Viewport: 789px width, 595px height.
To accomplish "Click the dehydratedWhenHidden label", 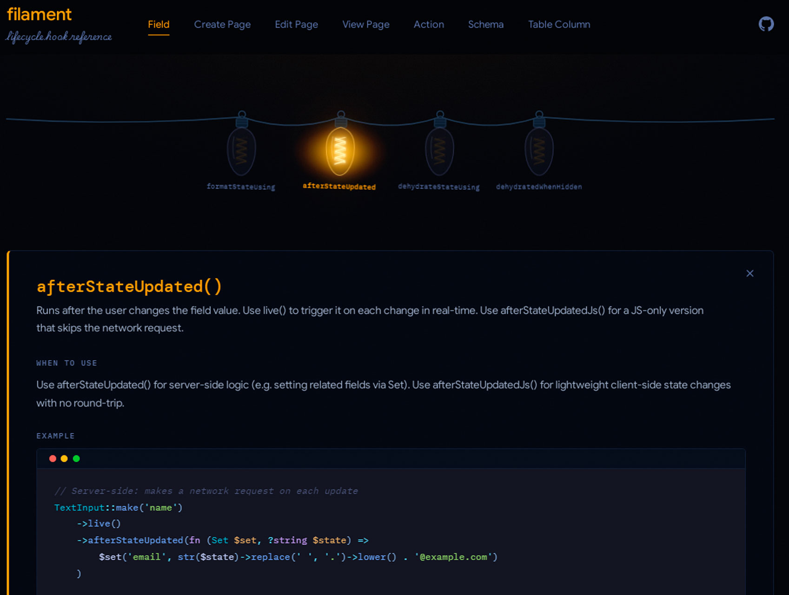I will pos(539,187).
